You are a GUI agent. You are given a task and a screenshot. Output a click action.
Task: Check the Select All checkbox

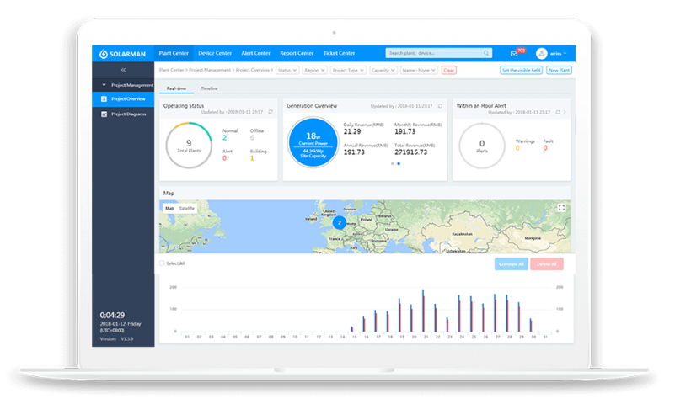pos(163,263)
